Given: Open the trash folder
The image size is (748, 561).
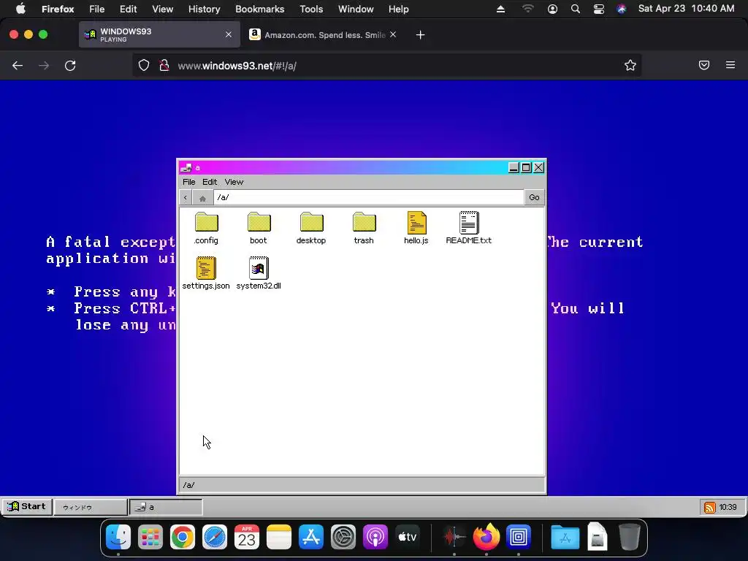Looking at the screenshot, I should [364, 229].
